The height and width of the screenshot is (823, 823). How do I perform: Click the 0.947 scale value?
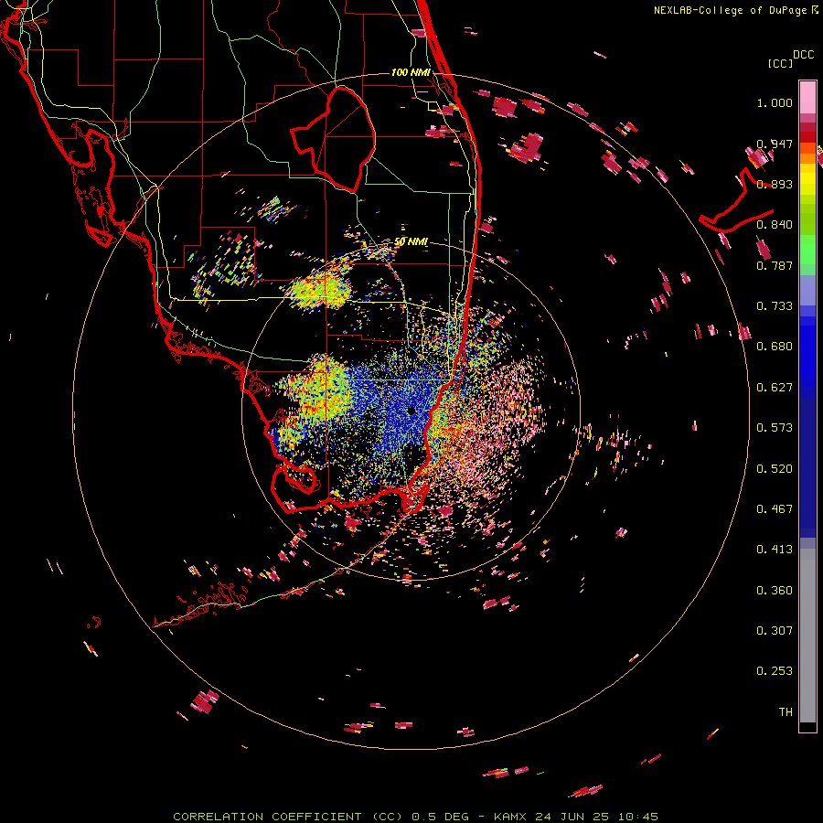775,144
